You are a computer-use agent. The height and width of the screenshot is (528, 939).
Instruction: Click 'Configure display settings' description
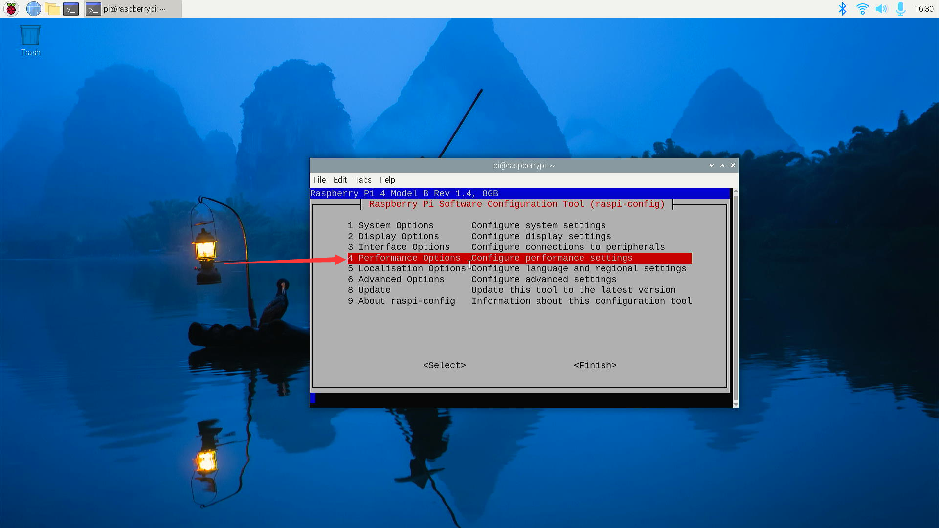(541, 236)
